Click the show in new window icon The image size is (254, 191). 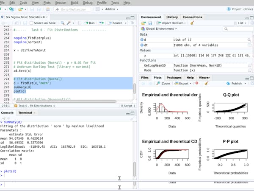pos(17,23)
